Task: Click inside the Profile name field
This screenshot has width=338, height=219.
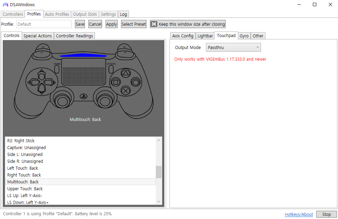Action: coord(44,24)
